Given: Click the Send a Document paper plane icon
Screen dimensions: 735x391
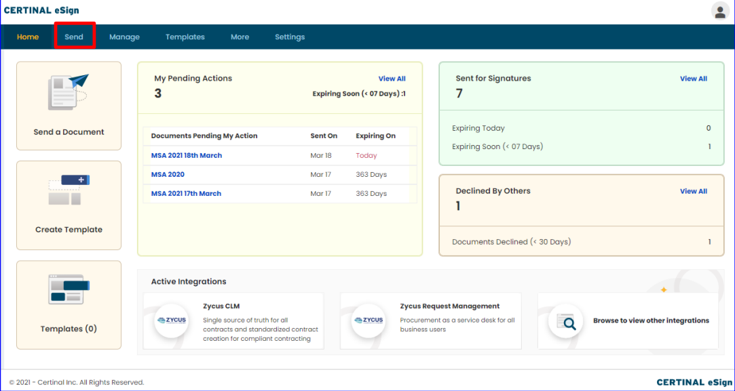Looking at the screenshot, I should pos(69,92).
